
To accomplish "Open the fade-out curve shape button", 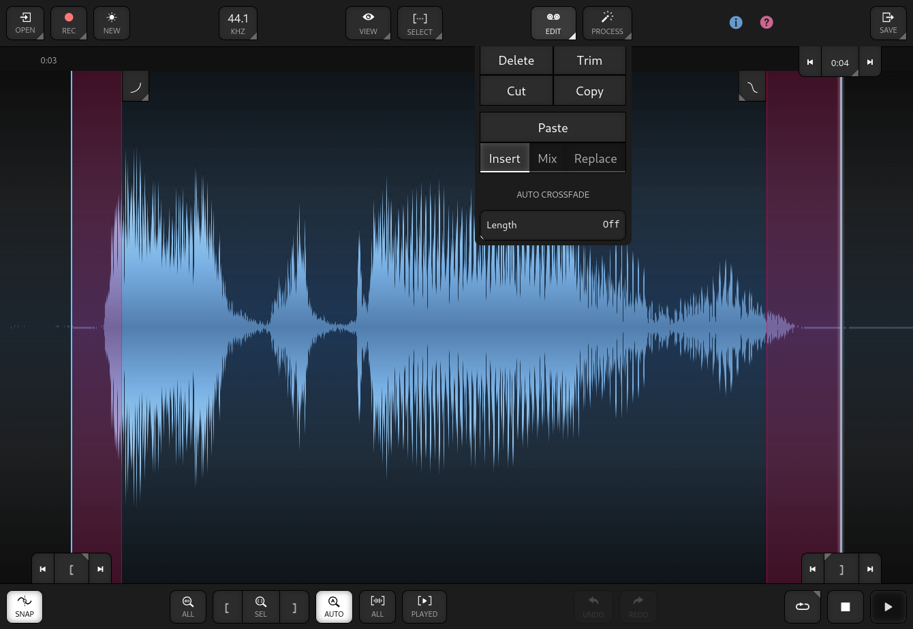I will tap(752, 87).
